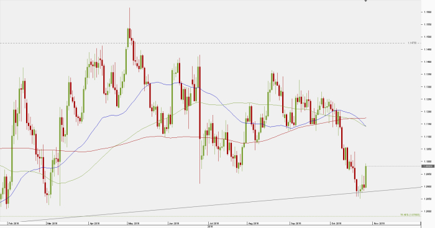Select Aug 2016 on the time axis

pyautogui.click(x=253, y=223)
